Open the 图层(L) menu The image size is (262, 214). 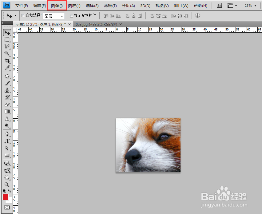pyautogui.click(x=74, y=6)
